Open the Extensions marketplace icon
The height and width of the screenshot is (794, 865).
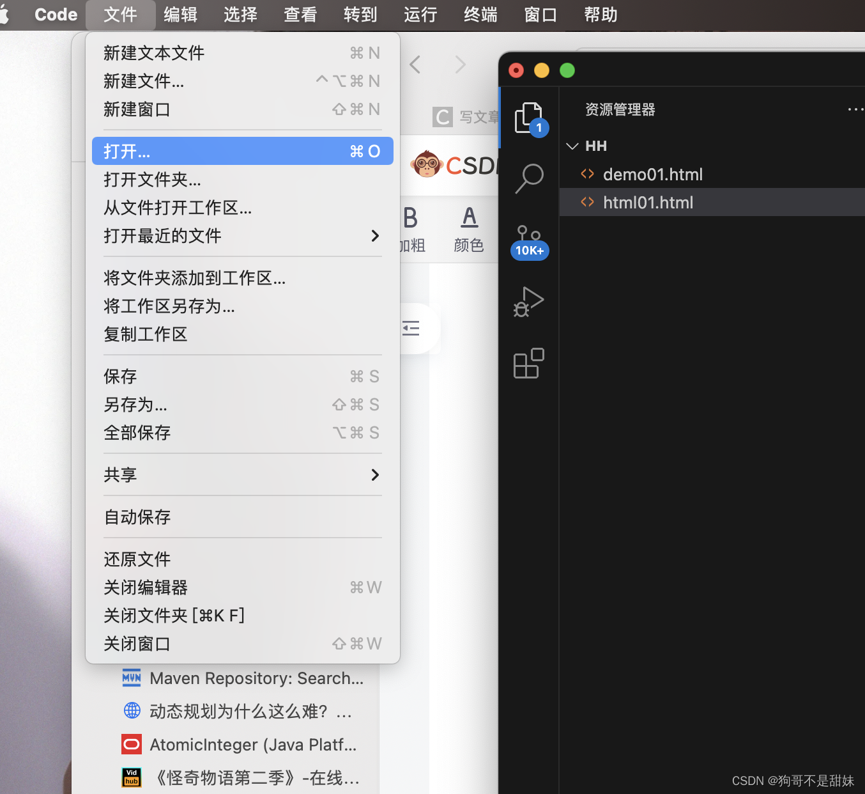pyautogui.click(x=528, y=363)
